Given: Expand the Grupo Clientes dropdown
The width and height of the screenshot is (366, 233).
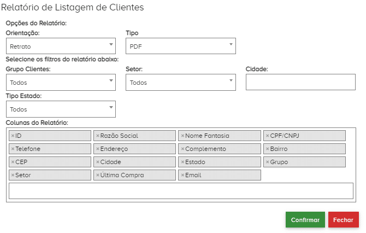Looking at the screenshot, I should pyautogui.click(x=61, y=83).
